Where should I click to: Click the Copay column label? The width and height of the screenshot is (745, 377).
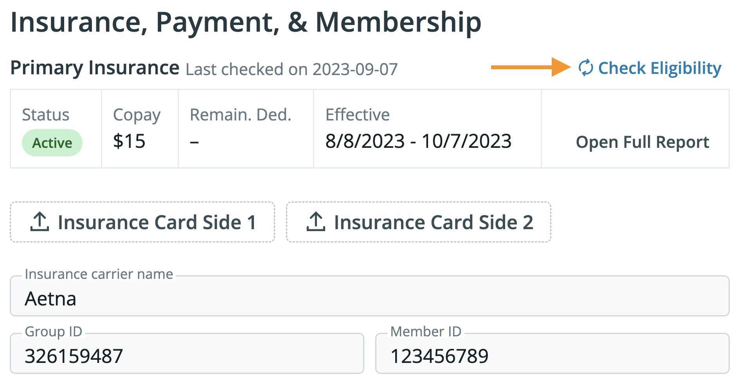pos(137,115)
